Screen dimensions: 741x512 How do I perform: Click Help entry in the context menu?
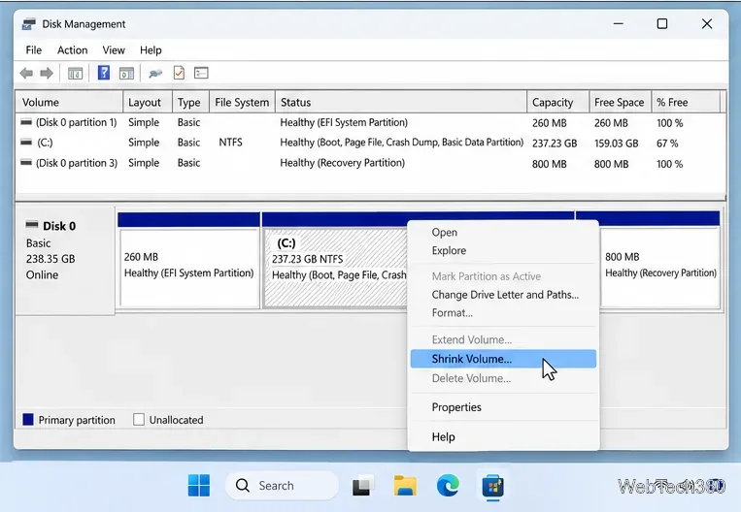tap(503, 437)
